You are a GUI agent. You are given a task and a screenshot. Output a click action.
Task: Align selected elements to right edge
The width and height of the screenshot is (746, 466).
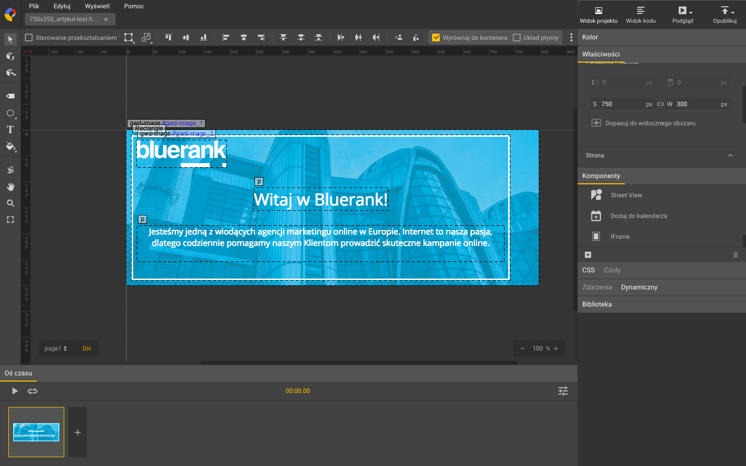click(261, 37)
